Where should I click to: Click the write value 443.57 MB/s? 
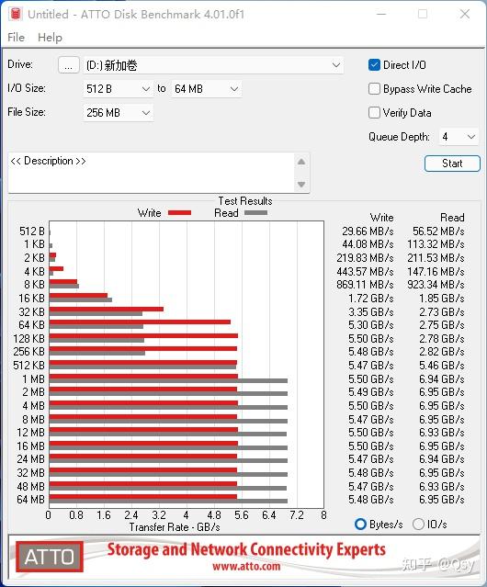point(365,271)
